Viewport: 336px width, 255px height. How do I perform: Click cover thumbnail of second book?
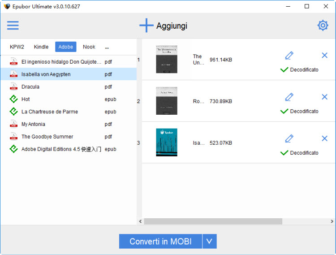click(x=167, y=101)
